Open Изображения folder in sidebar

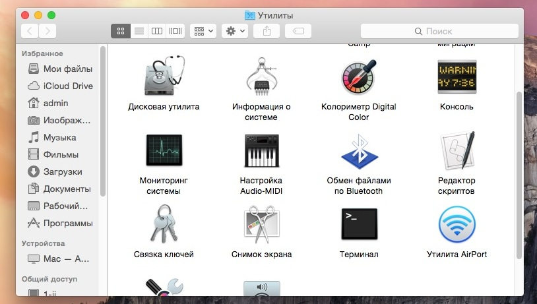60,120
